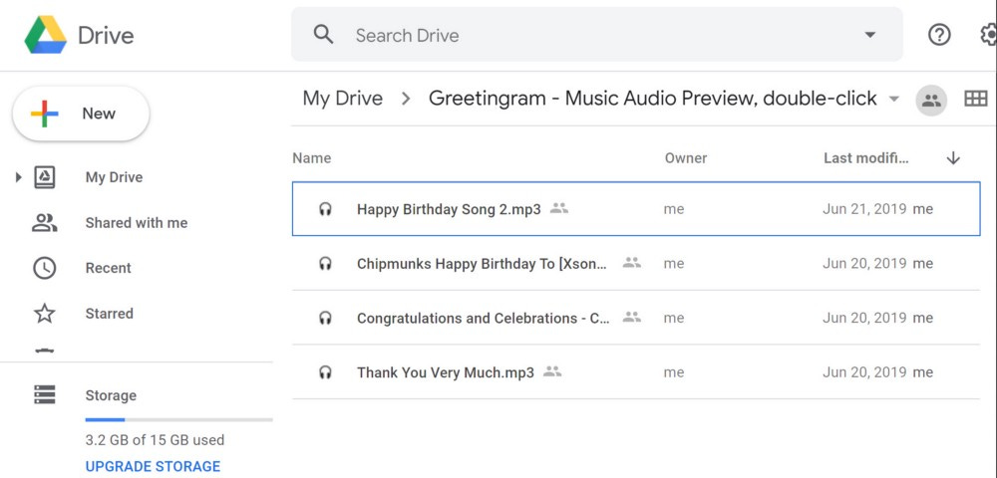Expand the Greetingram folder dropdown arrow
Image resolution: width=997 pixels, height=478 pixels.
point(894,99)
